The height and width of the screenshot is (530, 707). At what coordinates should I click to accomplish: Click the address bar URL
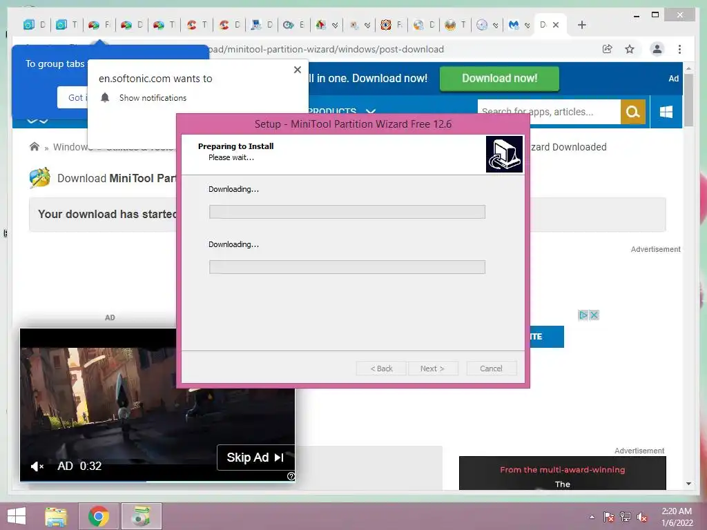pos(327,49)
